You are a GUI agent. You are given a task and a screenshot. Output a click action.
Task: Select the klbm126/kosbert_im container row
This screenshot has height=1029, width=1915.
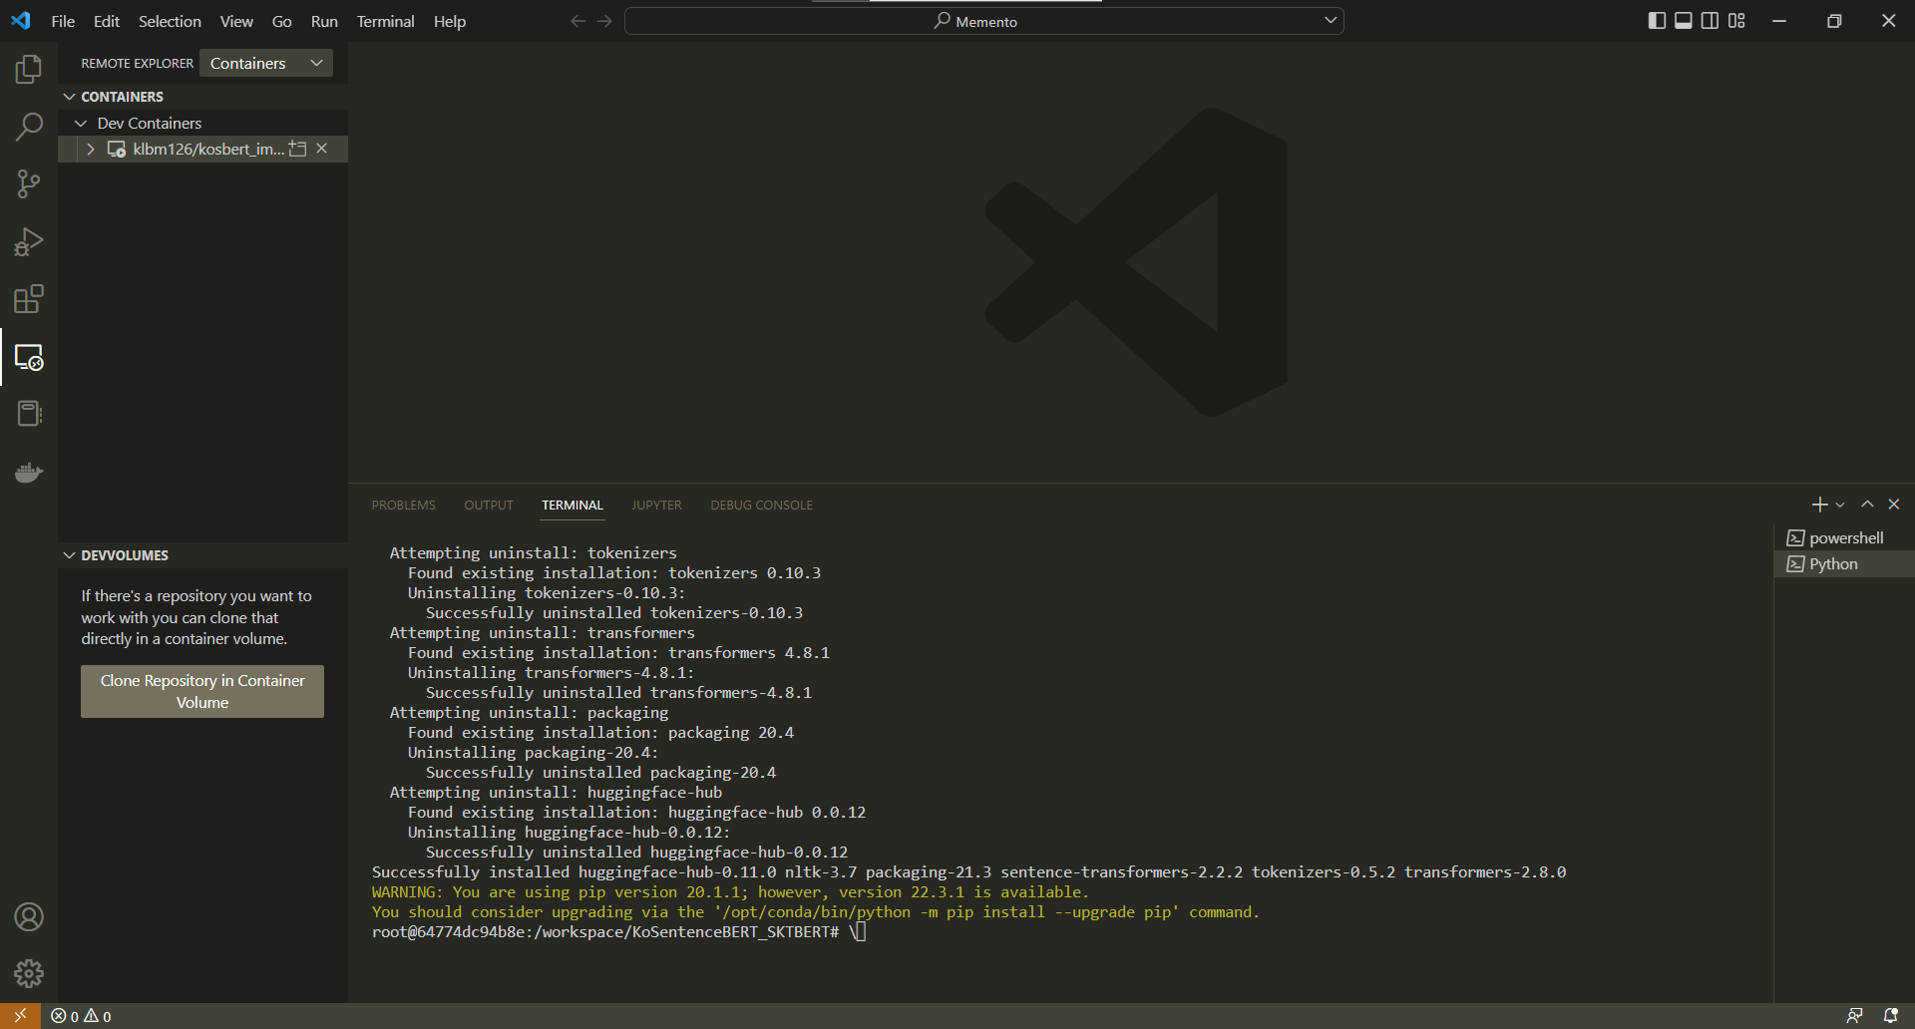pyautogui.click(x=202, y=149)
